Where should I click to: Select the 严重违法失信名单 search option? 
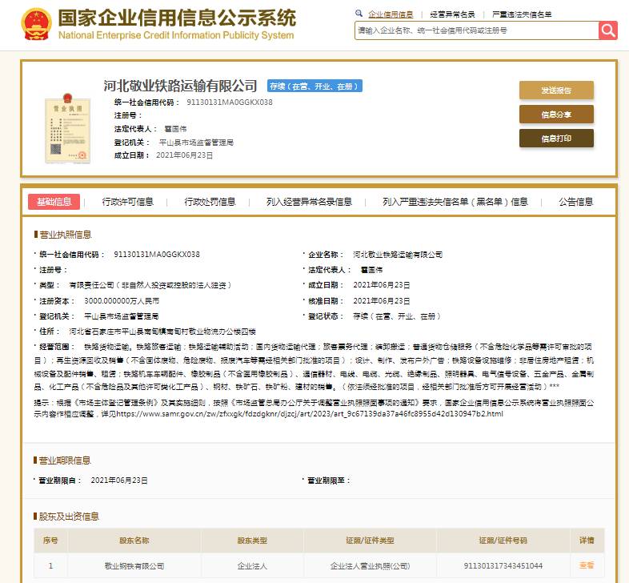click(x=520, y=14)
